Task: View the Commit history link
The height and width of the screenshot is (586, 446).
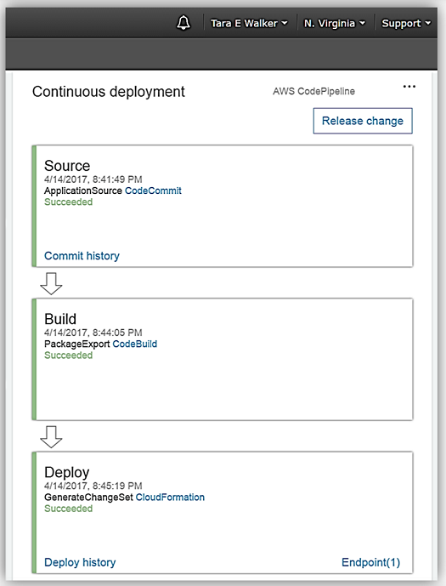Action: [82, 256]
